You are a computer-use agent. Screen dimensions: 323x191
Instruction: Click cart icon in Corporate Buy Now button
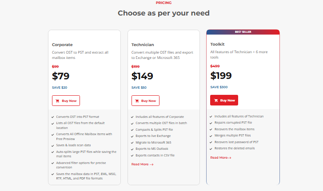(58, 101)
